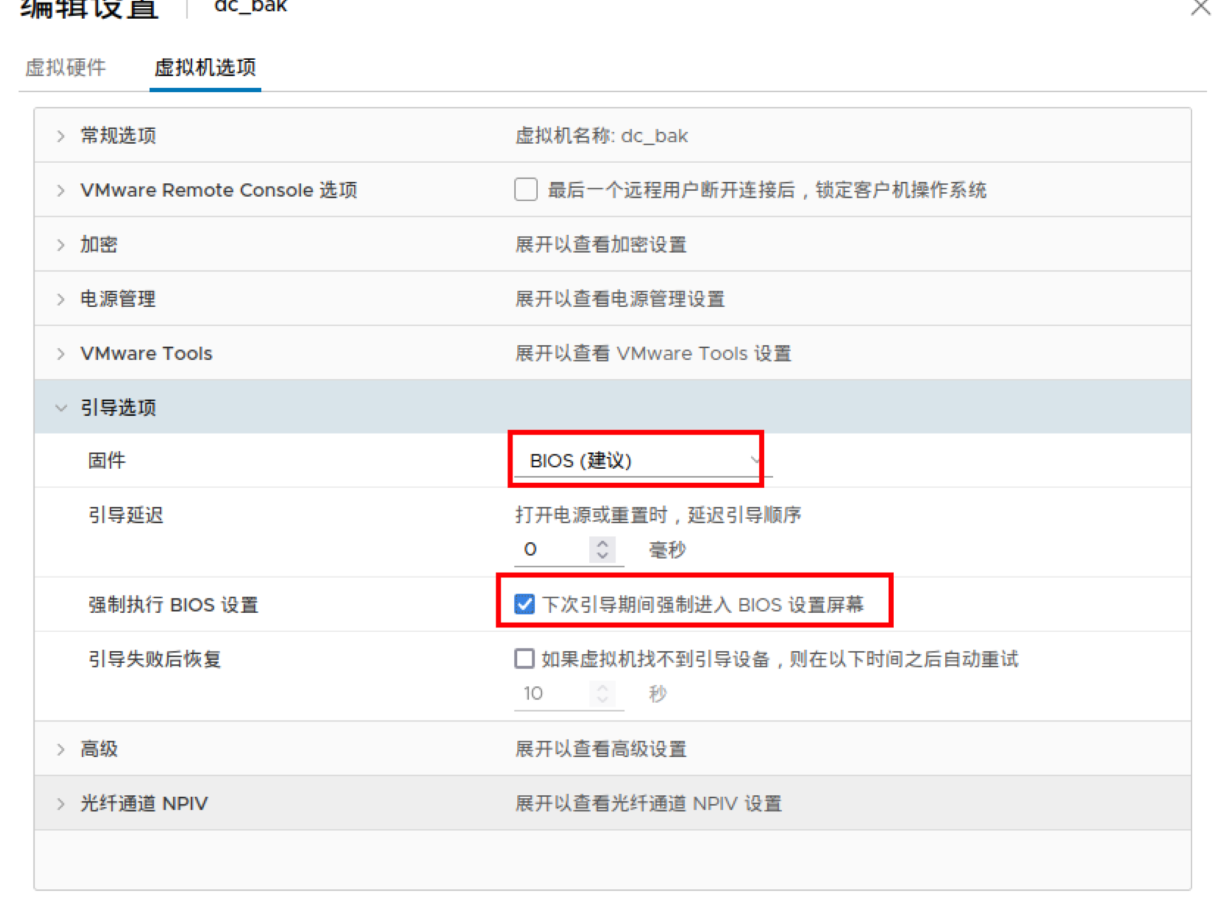Image resolution: width=1226 pixels, height=917 pixels.
Task: Collapse the 引导选项 section
Action: tap(61, 408)
